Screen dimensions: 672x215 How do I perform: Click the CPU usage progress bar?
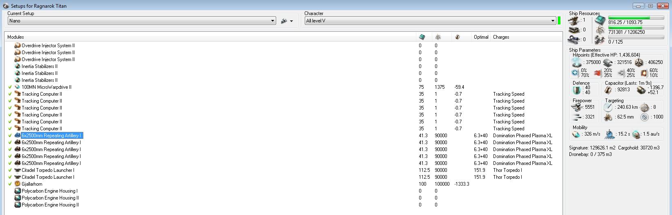[x=635, y=18]
